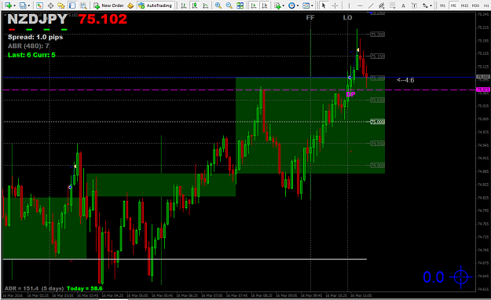This screenshot has width=491, height=300.
Task: Click the <--4:6 candle timer label
Action: click(x=405, y=80)
